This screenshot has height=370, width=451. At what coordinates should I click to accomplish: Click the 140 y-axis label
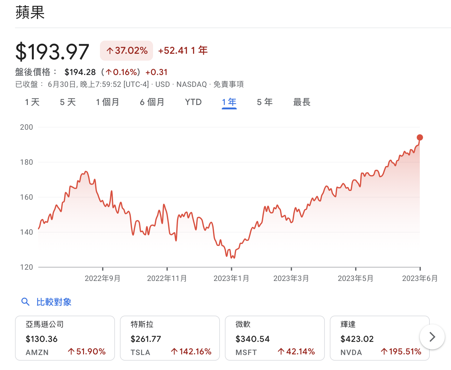(x=26, y=232)
